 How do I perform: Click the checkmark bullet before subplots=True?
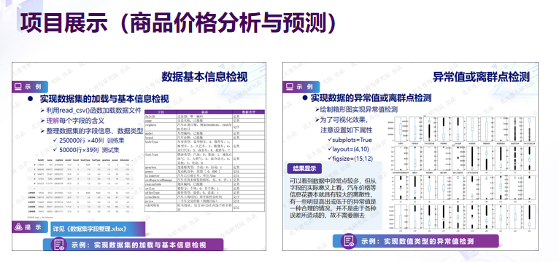point(329,140)
